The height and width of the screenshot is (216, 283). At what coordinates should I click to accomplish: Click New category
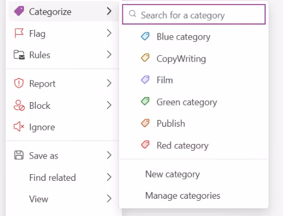[x=194, y=174]
